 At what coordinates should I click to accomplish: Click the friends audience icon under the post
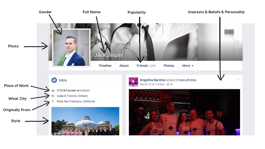coord(168,84)
